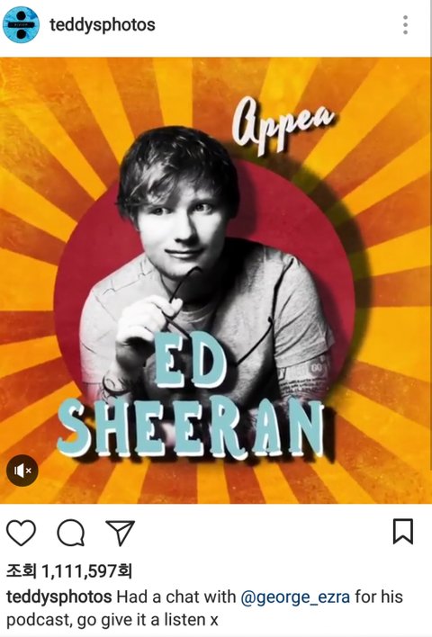Click the teddysphotos username in the header

103,25
